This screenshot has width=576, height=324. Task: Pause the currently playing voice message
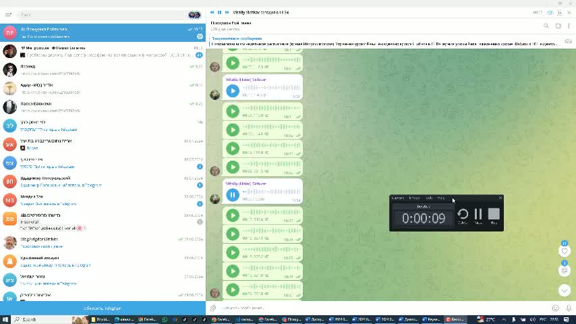(233, 195)
